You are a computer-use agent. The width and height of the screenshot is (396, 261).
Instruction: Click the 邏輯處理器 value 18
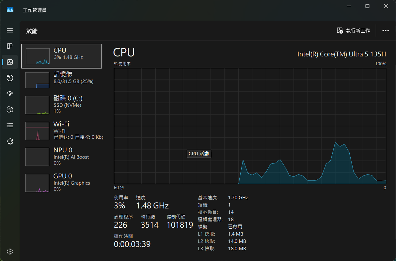231,220
